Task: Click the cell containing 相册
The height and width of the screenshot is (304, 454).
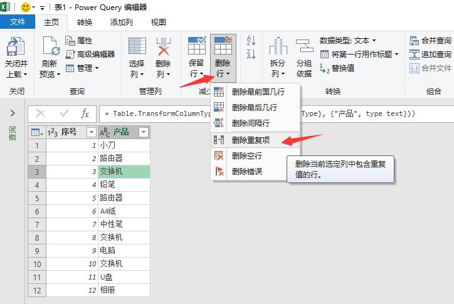Action: tap(124, 290)
